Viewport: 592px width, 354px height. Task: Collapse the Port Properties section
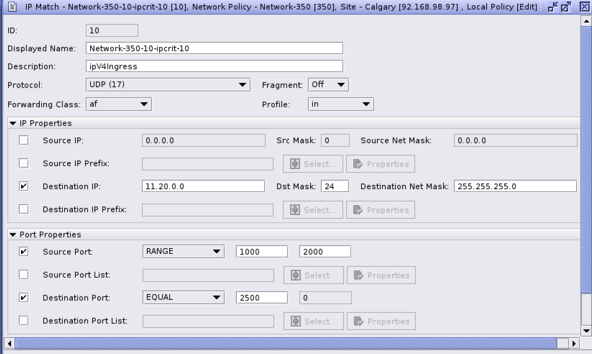(12, 234)
